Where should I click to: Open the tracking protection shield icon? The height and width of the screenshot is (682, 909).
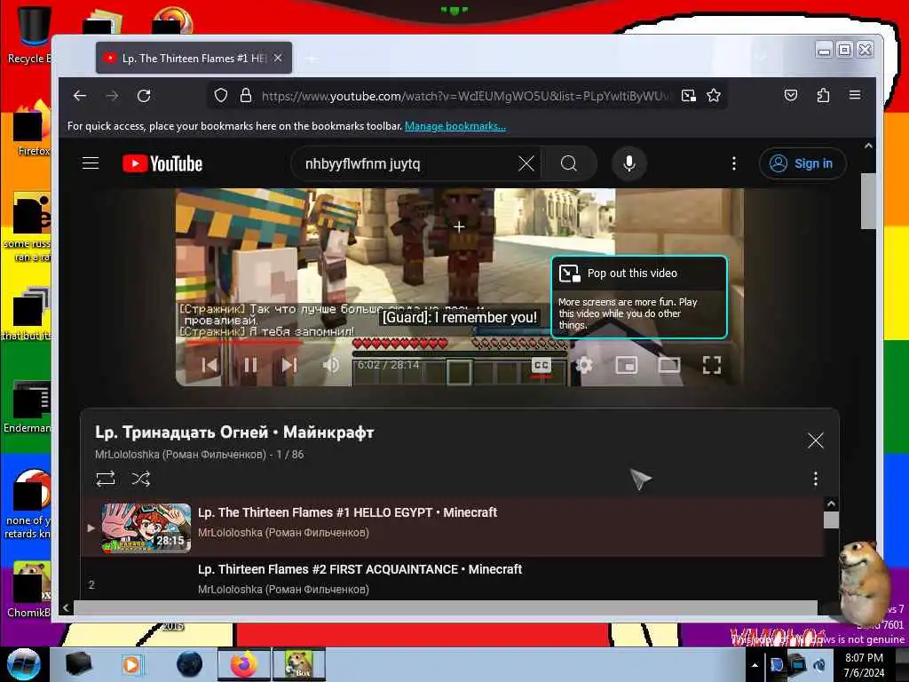[x=221, y=95]
